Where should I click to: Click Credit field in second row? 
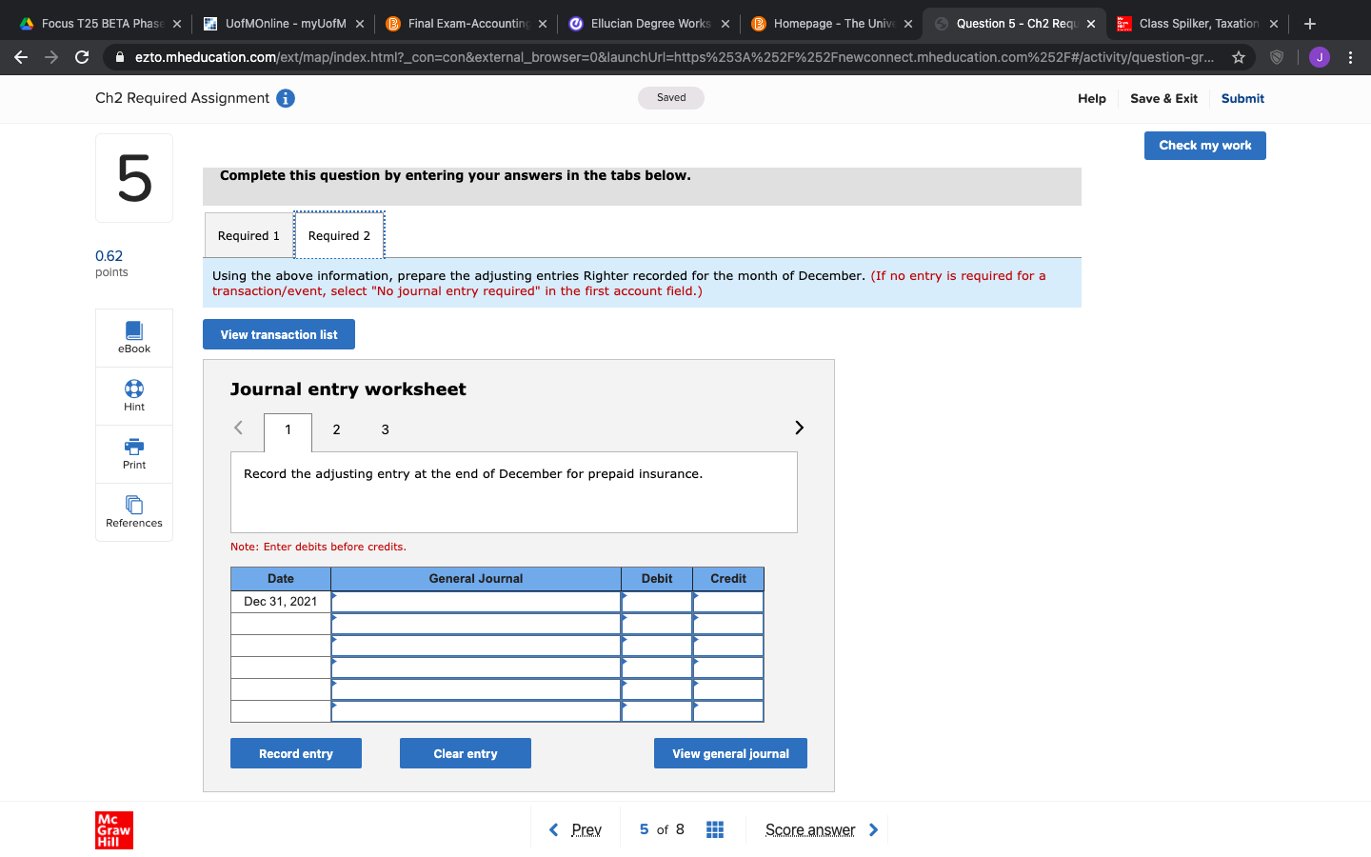(x=728, y=624)
